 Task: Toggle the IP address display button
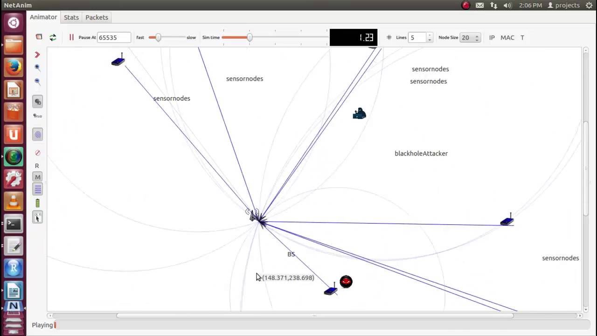[x=492, y=37]
